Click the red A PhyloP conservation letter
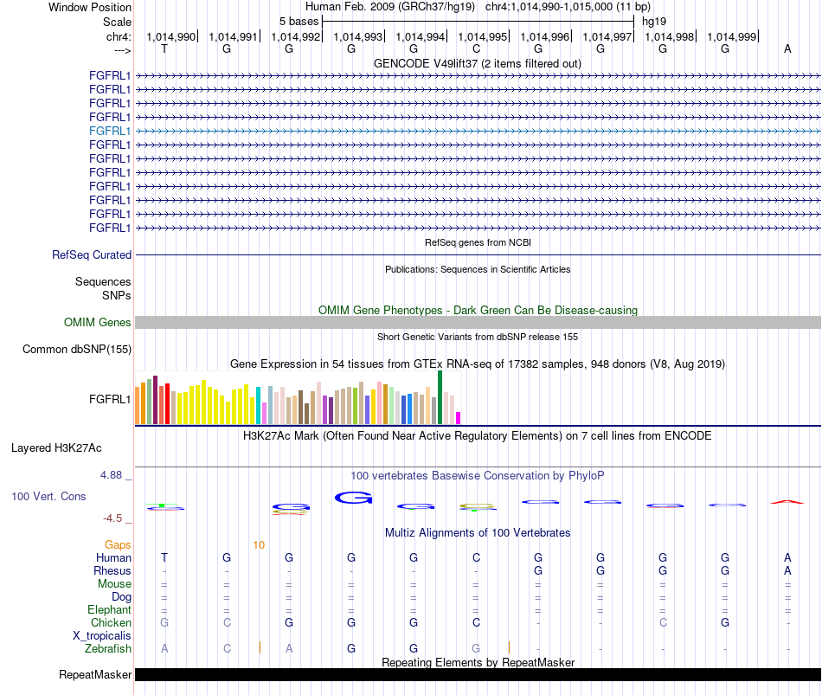This screenshot has width=822, height=695. (787, 502)
